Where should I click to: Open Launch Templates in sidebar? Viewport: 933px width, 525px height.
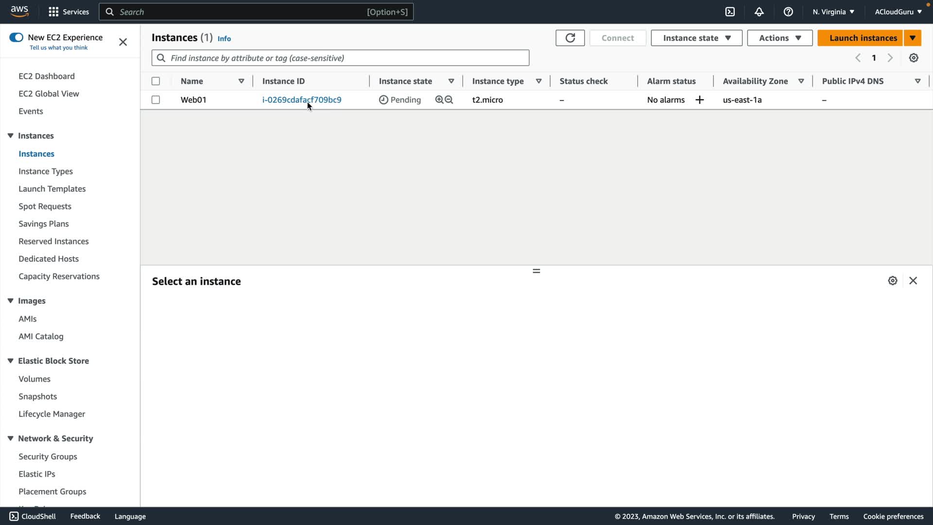tap(52, 189)
